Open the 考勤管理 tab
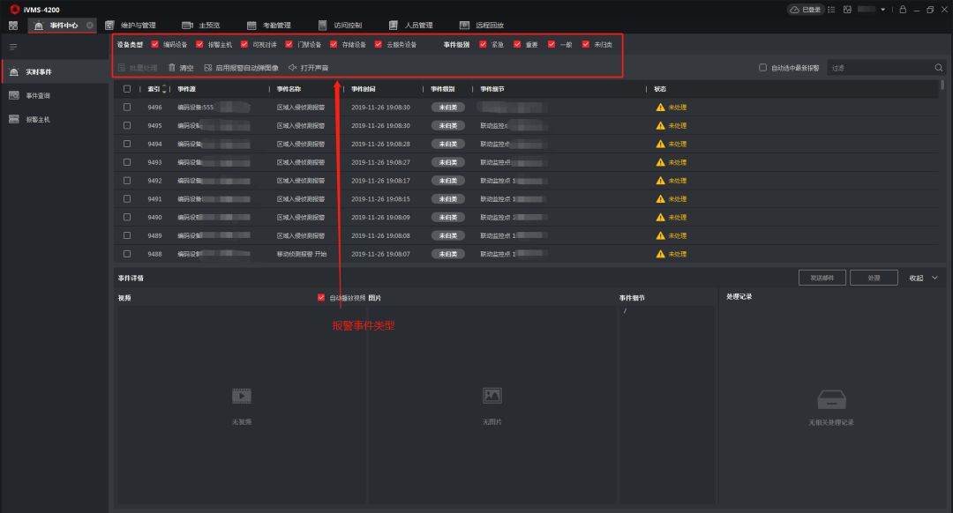This screenshot has width=953, height=513. [268, 26]
